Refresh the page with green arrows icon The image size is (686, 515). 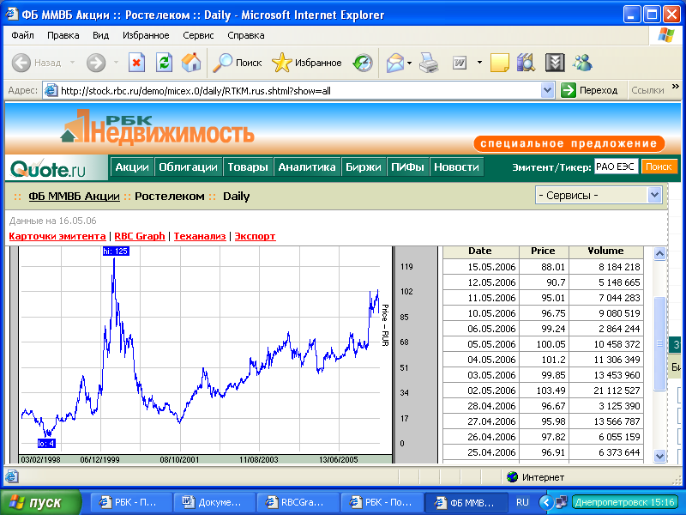[164, 63]
